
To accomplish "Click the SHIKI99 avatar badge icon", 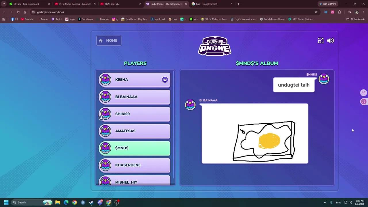I will [x=101, y=118].
